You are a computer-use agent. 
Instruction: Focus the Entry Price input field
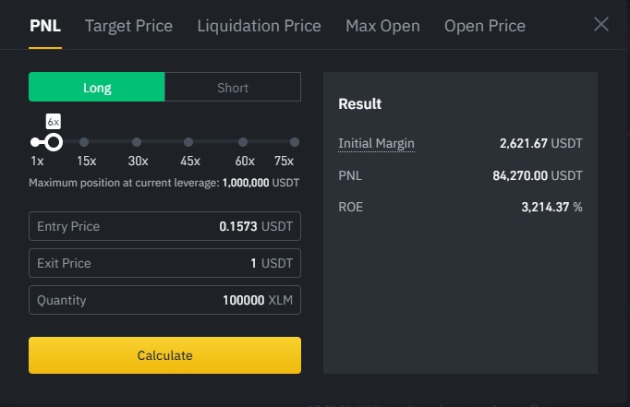pos(164,226)
